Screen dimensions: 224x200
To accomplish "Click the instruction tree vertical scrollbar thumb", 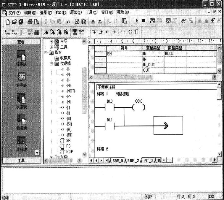I will pyautogui.click(x=84, y=90).
